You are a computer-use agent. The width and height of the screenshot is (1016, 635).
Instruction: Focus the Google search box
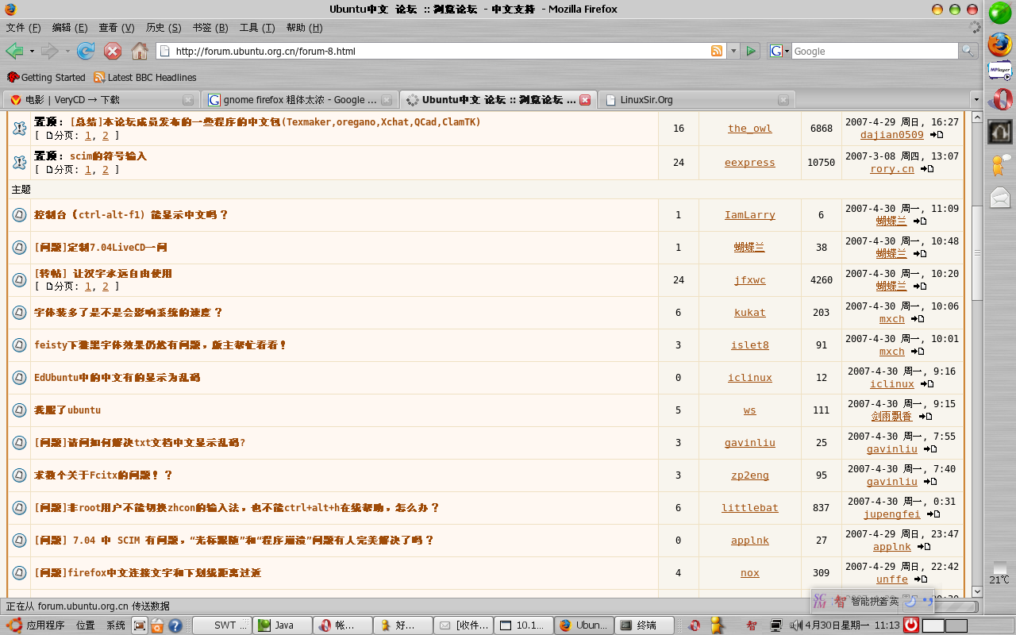(875, 51)
